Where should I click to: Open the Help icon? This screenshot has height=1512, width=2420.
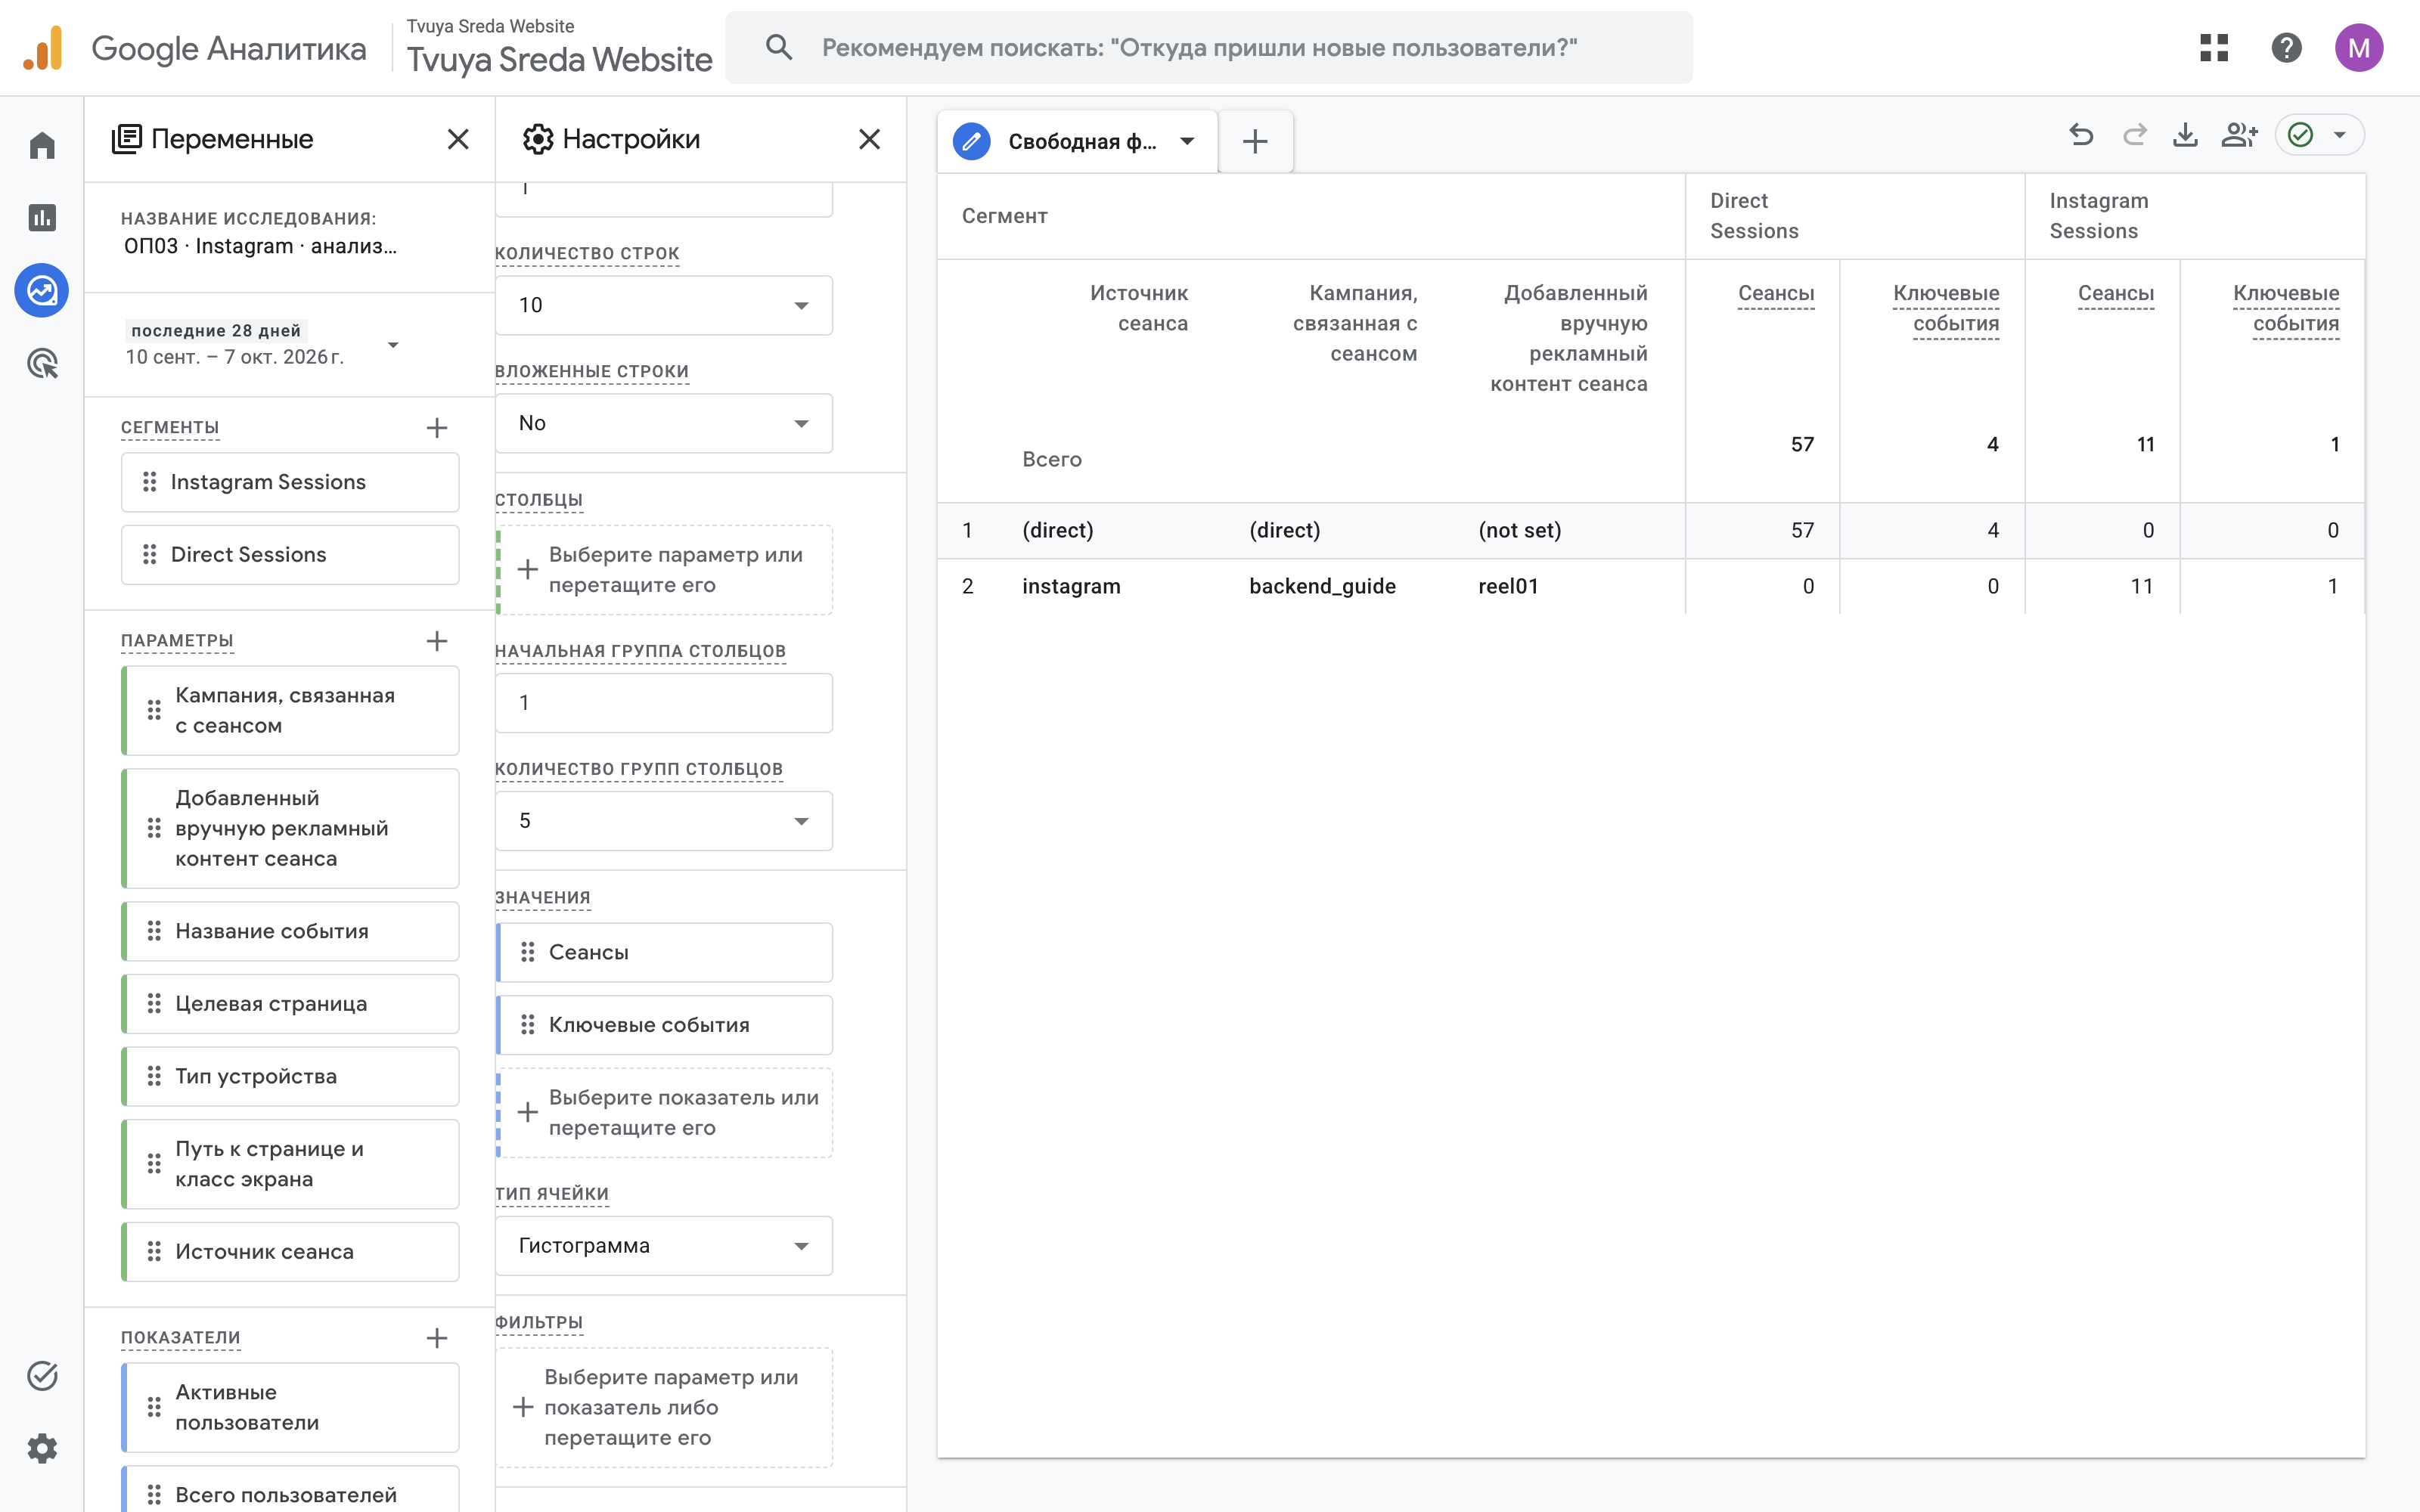point(2287,47)
